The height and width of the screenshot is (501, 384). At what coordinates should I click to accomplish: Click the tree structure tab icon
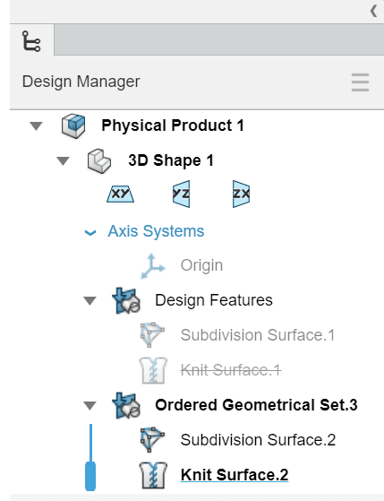[x=31, y=41]
